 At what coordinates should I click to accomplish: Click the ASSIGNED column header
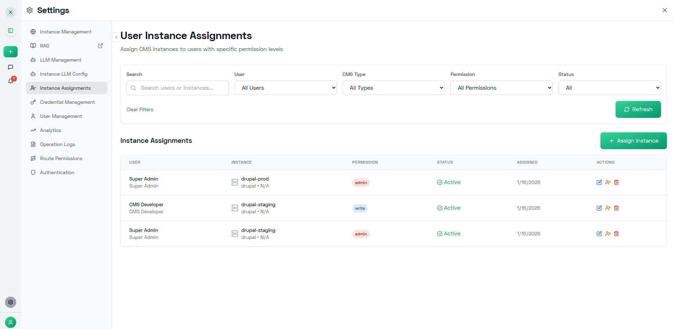click(527, 162)
